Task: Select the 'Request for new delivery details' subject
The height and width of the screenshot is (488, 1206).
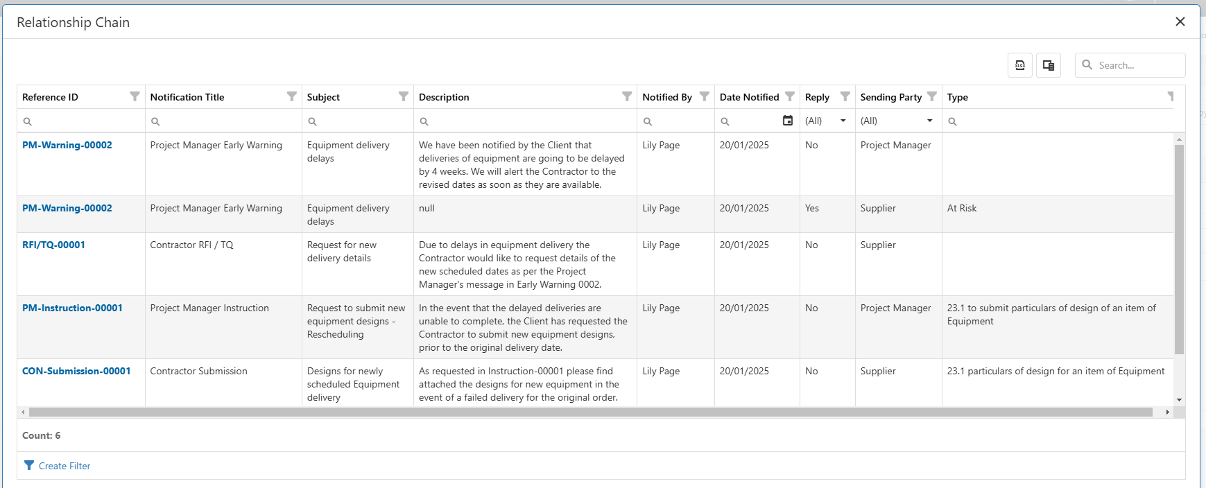Action: 358,264
